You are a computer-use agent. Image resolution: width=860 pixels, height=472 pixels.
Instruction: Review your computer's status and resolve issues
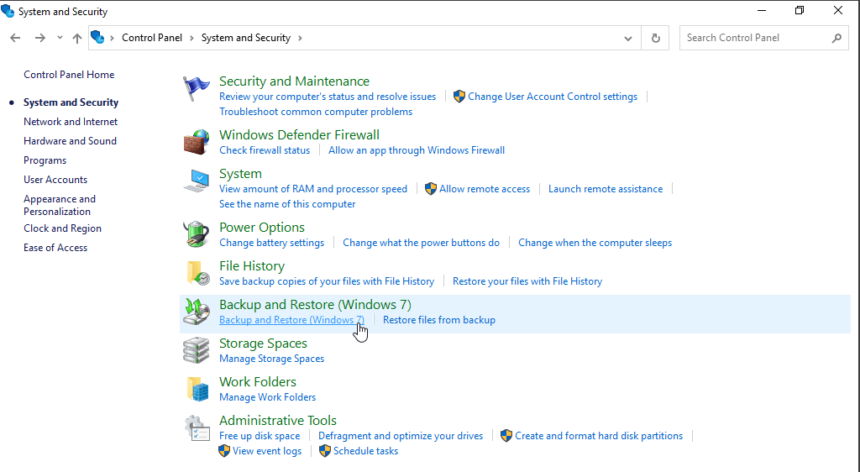tap(328, 97)
